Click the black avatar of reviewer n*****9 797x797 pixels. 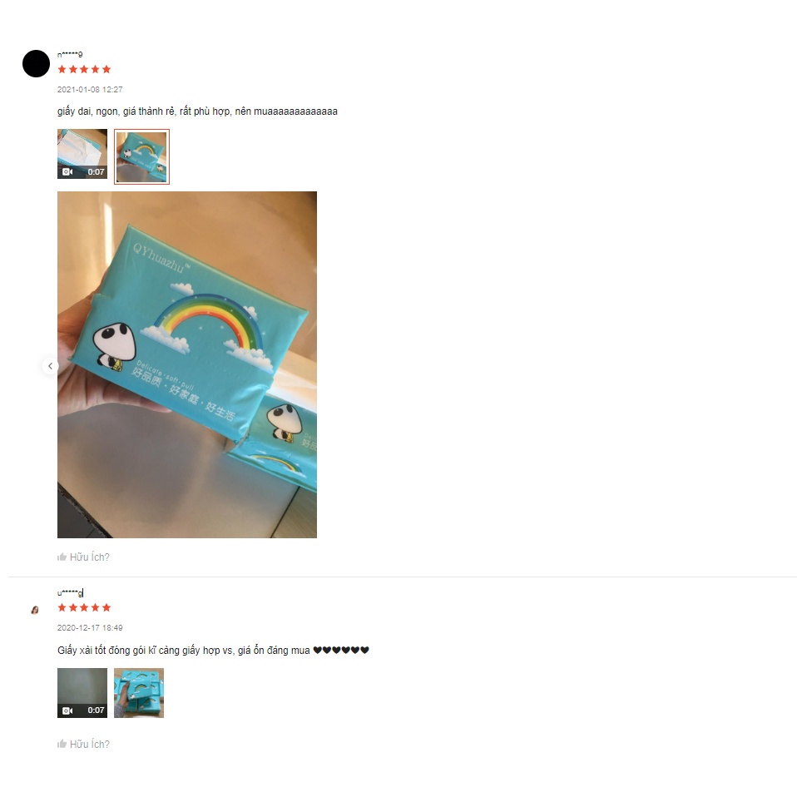pos(36,63)
